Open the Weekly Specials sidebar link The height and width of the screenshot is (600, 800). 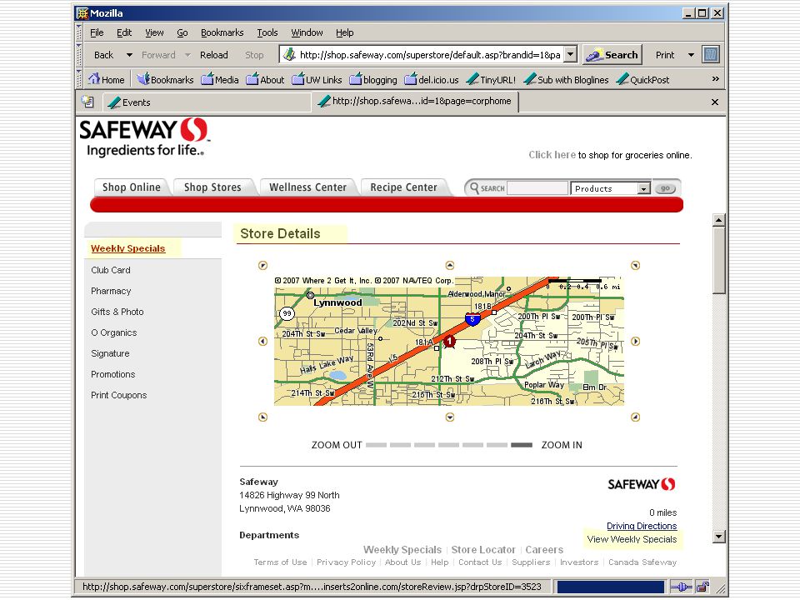click(128, 248)
